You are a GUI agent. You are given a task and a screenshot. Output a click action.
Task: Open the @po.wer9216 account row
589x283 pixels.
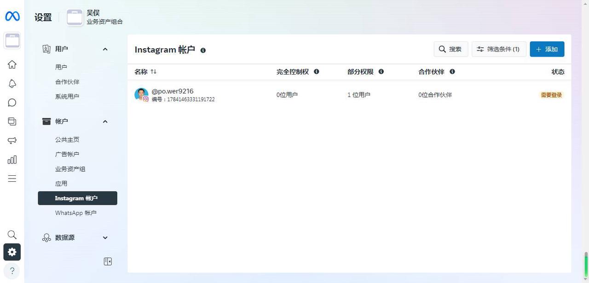click(173, 92)
